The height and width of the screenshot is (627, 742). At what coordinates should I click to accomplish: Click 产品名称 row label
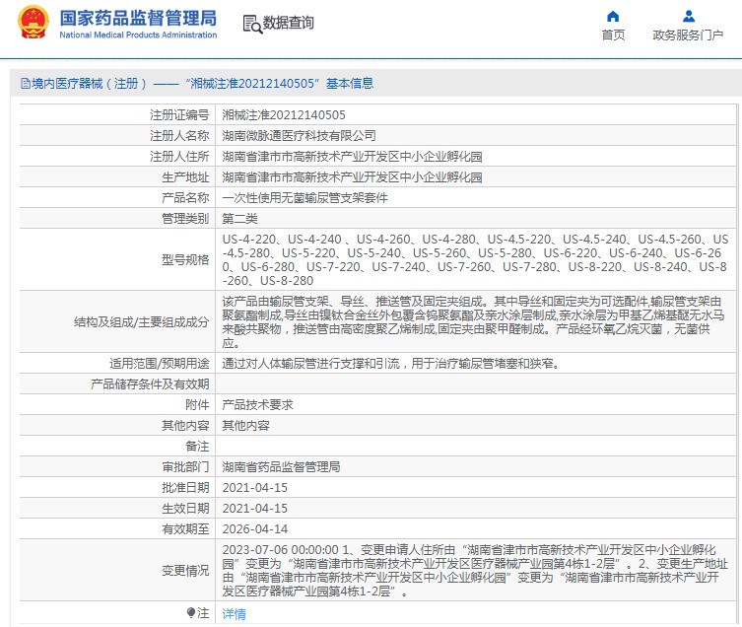[x=185, y=198]
